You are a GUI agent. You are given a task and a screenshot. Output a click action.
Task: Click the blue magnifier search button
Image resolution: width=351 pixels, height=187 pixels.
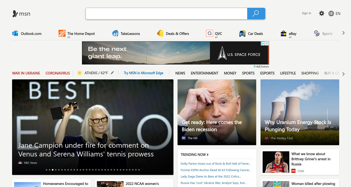(256, 14)
